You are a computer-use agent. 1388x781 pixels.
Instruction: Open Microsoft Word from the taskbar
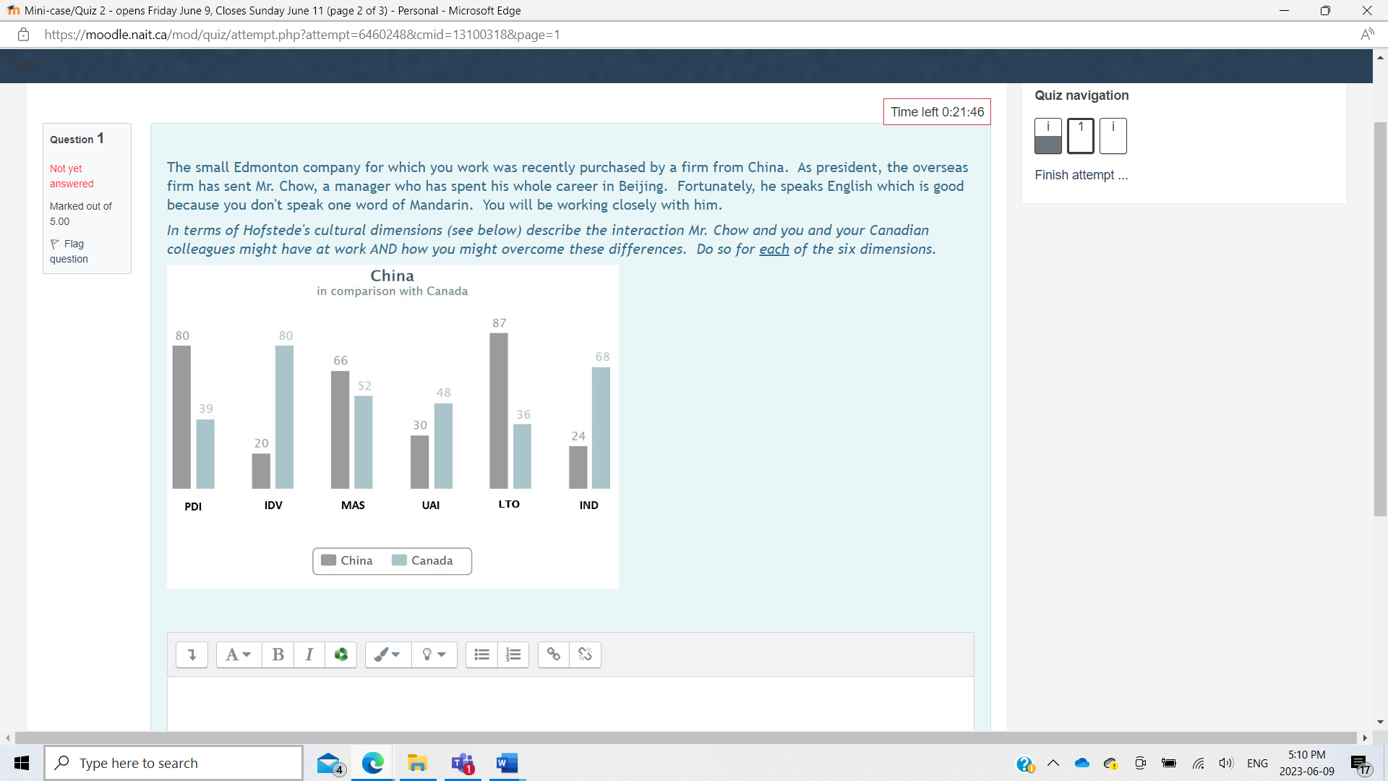pyautogui.click(x=507, y=763)
